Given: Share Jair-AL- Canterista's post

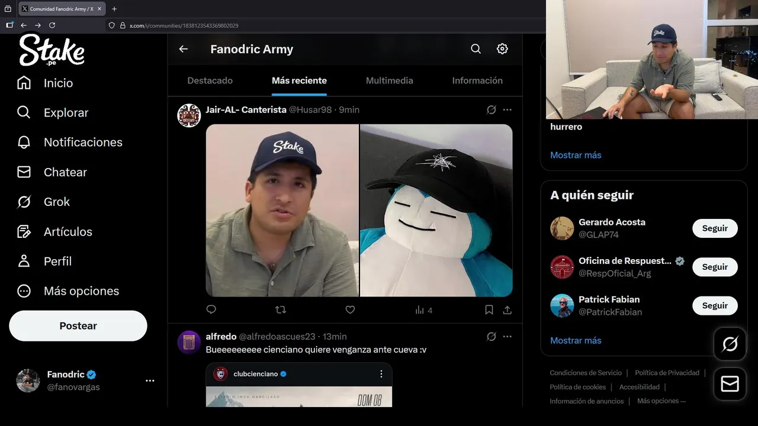Looking at the screenshot, I should pyautogui.click(x=508, y=309).
